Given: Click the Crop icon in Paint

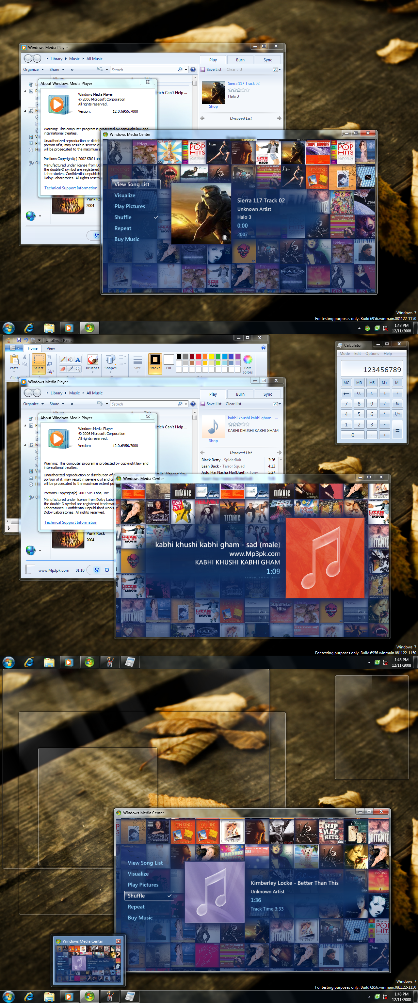Looking at the screenshot, I should [50, 357].
